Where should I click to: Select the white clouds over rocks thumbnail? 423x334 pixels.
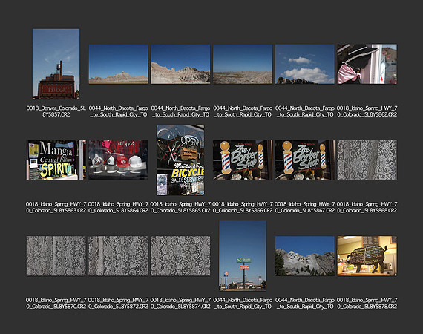305,64
